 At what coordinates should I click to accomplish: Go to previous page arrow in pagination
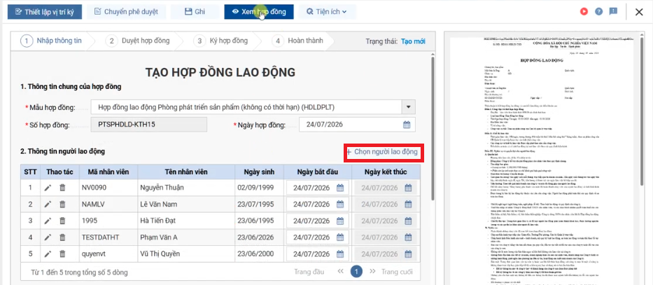coord(340,272)
